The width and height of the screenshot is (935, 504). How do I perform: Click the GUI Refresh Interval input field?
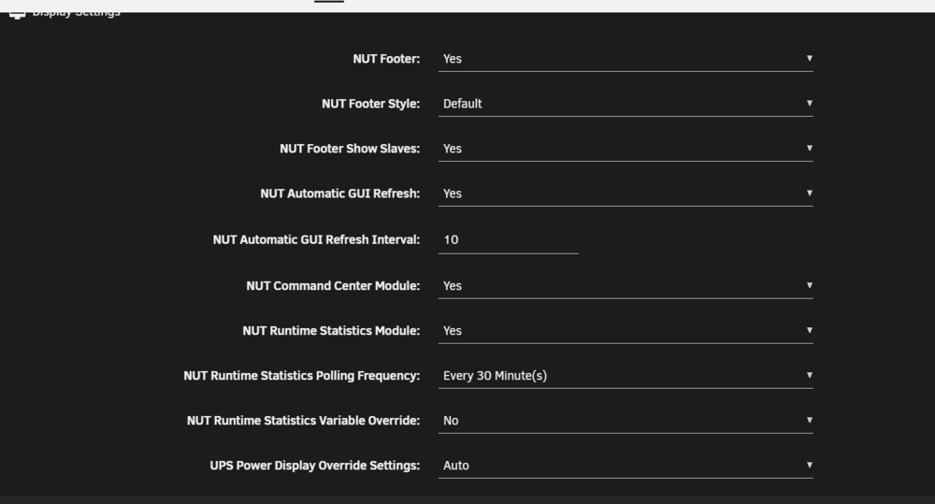coord(509,239)
